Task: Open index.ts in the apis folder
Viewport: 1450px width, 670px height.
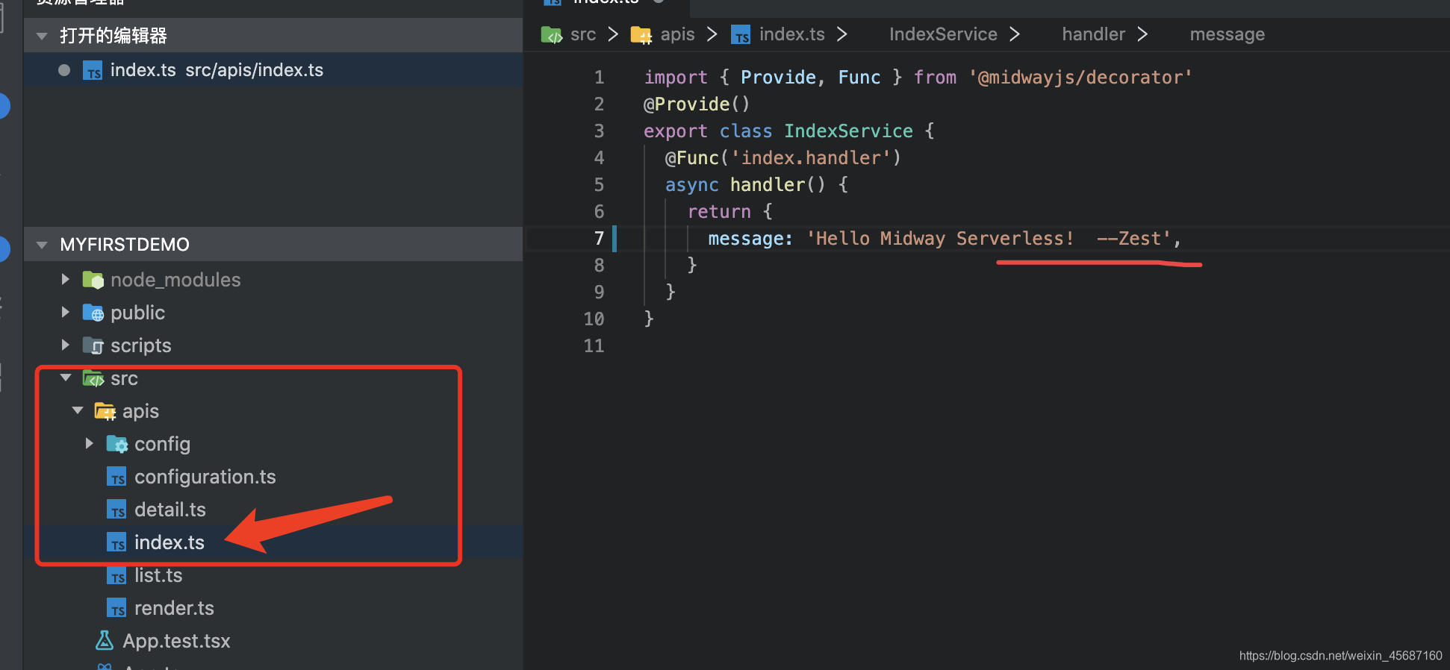Action: click(169, 542)
